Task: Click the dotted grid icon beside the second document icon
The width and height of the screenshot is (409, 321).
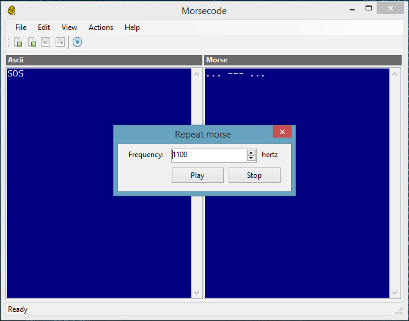Action: pyautogui.click(x=46, y=42)
